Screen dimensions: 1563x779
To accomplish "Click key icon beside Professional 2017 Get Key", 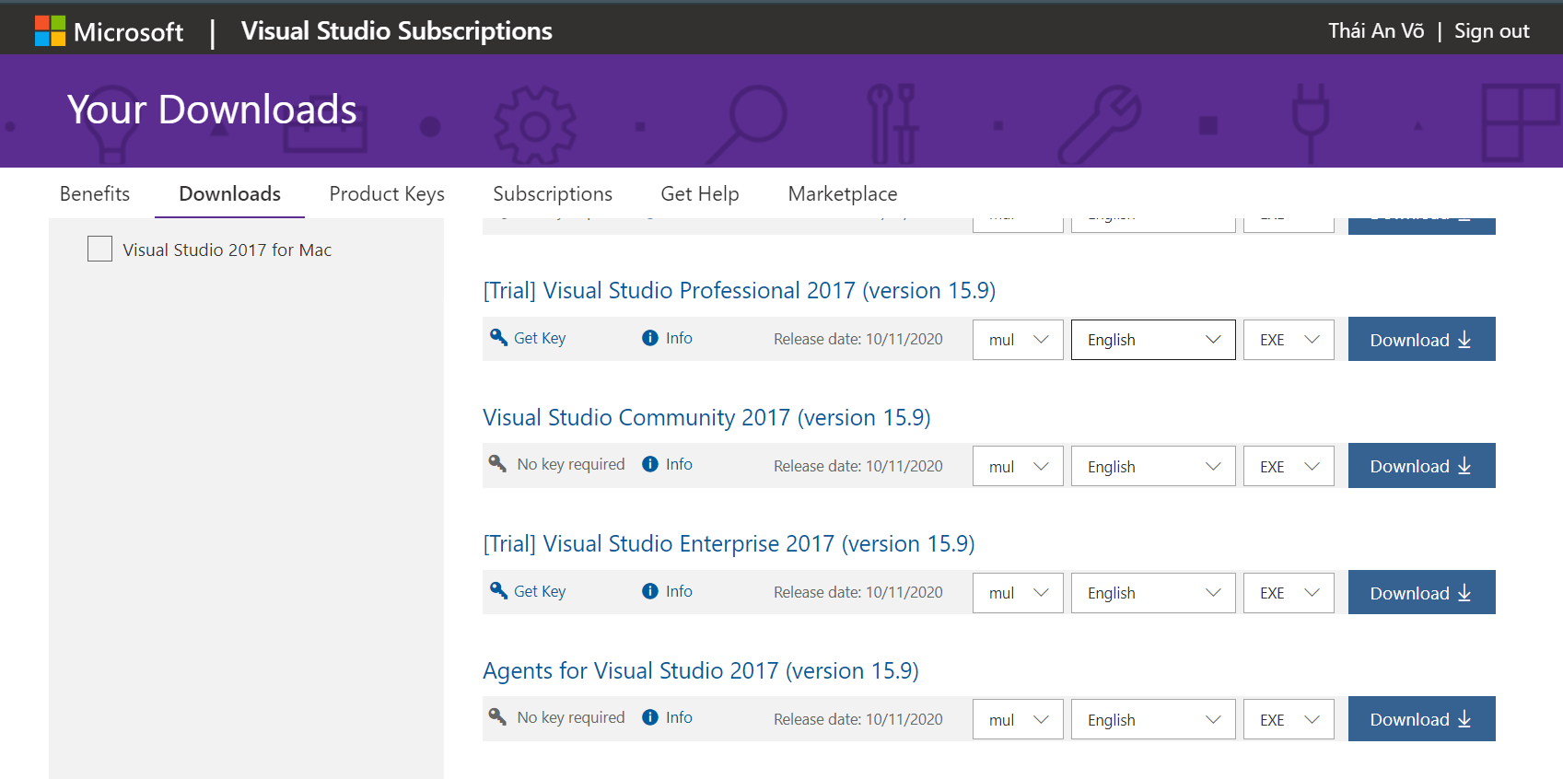I will coord(498,337).
